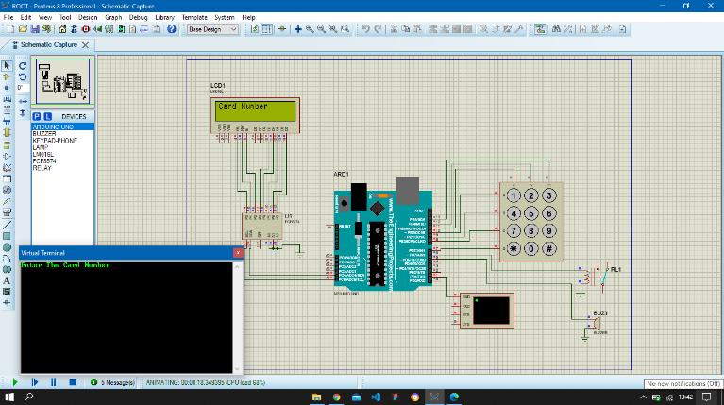
Task: Select the Selection Mode arrow tool
Action: coord(8,65)
